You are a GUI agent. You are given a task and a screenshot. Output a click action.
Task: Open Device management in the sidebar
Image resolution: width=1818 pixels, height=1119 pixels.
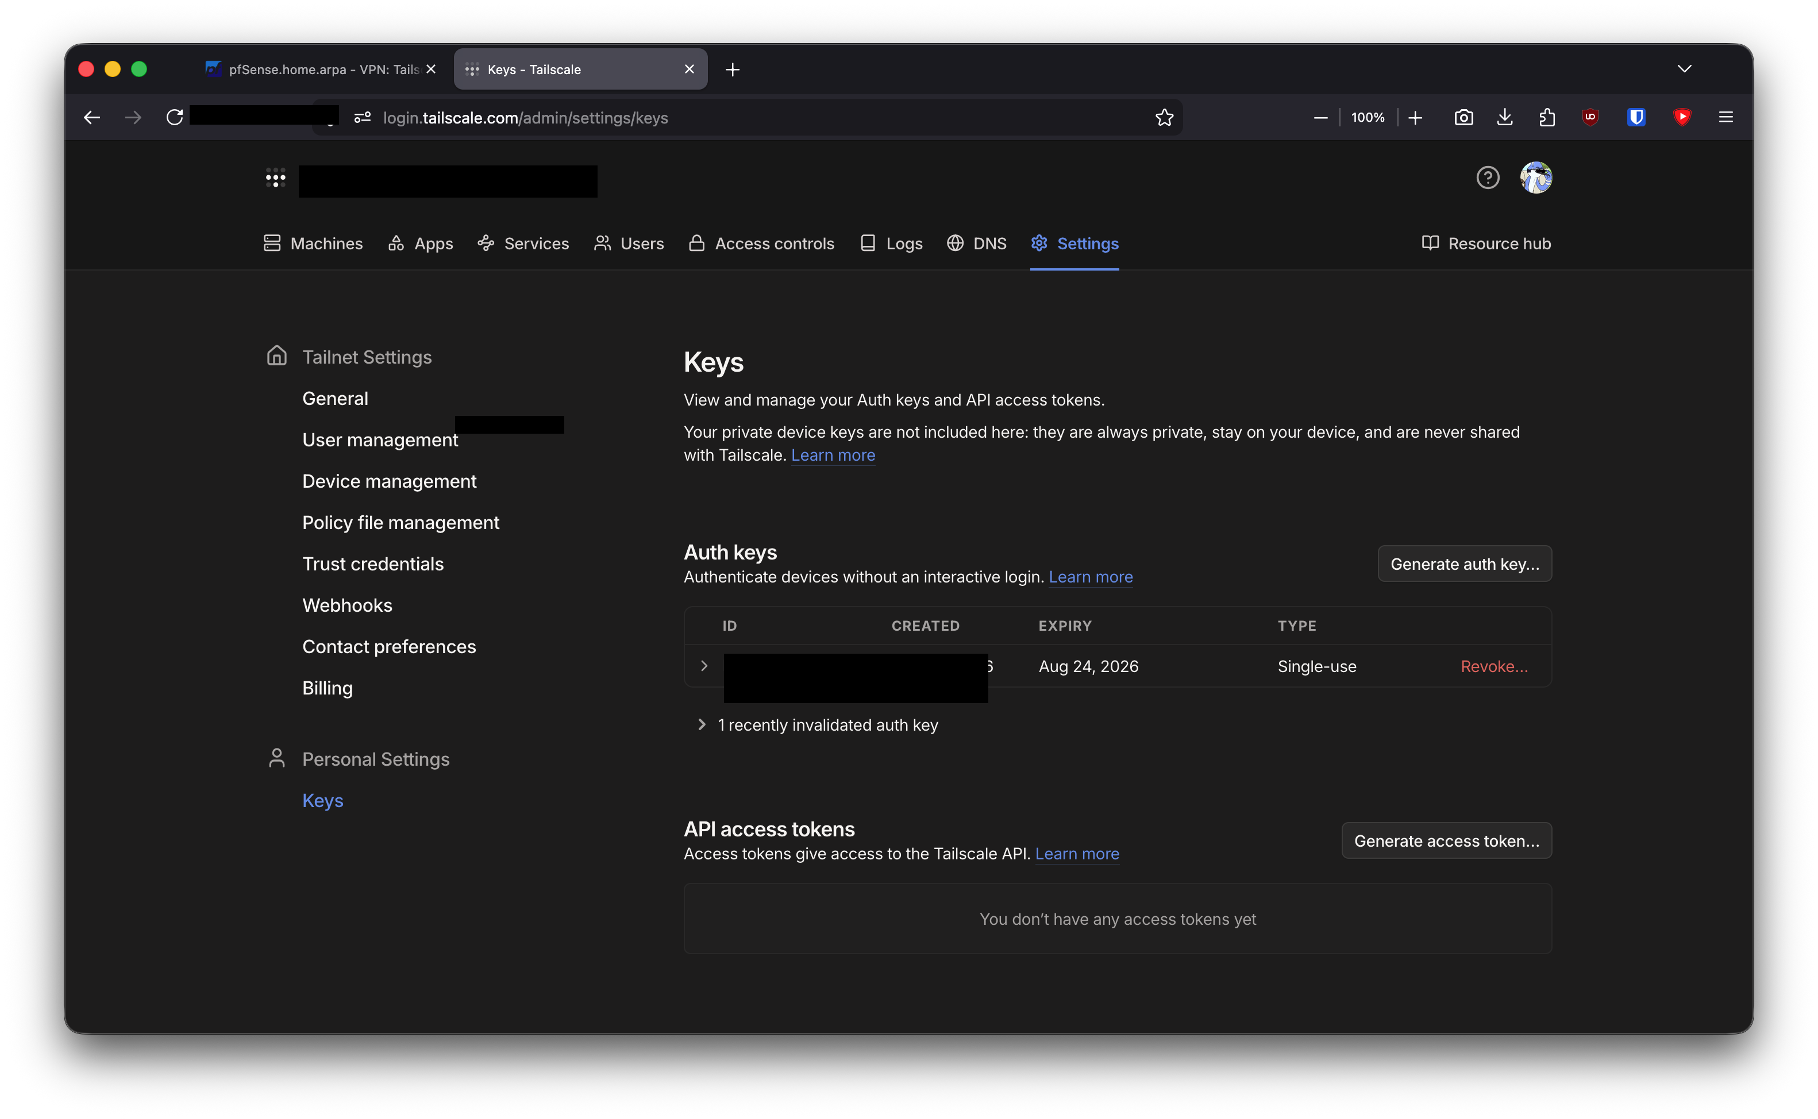(x=390, y=481)
